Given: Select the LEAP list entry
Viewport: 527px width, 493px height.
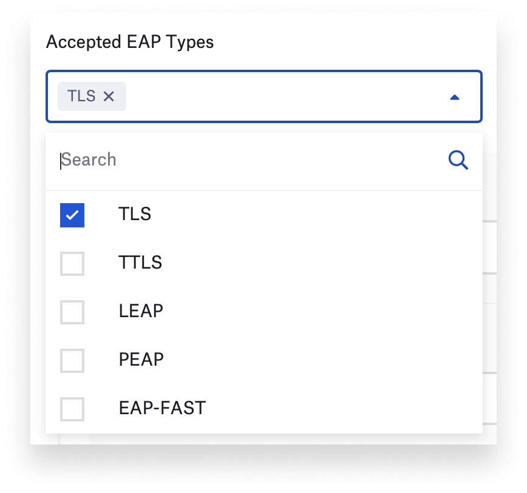Looking at the screenshot, I should pos(141,311).
